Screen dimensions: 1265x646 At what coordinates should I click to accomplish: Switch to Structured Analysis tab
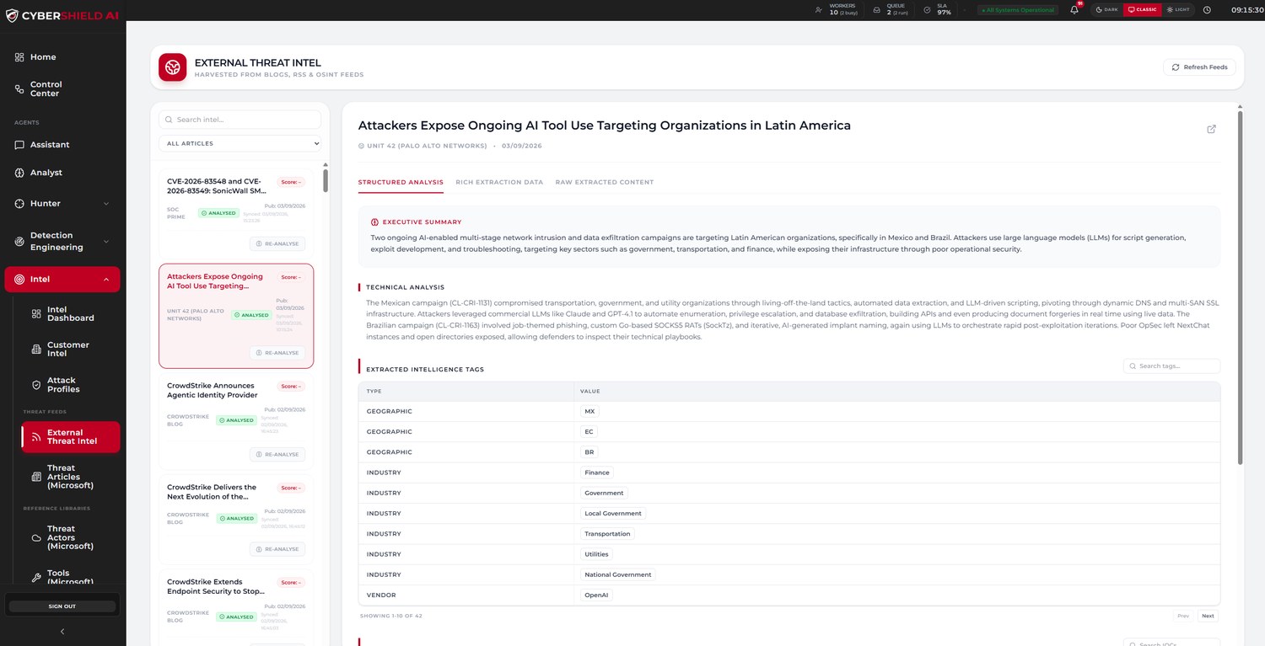pyautogui.click(x=401, y=182)
